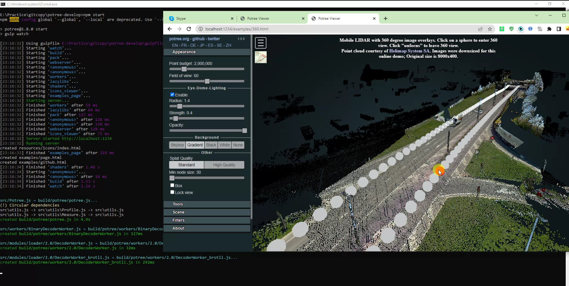569x286 pixels.
Task: Expand the Tools section
Action: tap(207, 204)
